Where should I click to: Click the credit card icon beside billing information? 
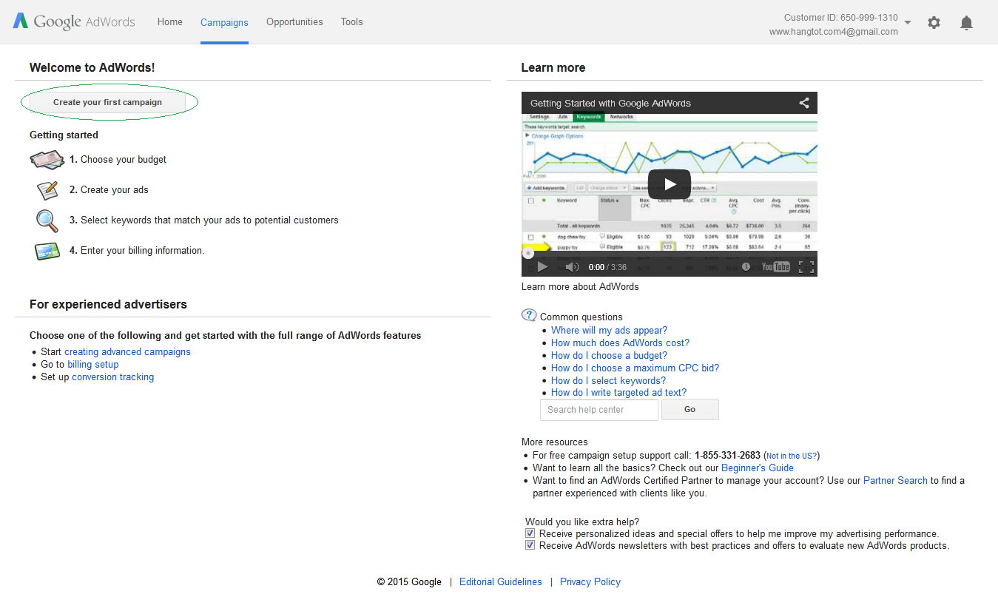click(x=47, y=252)
